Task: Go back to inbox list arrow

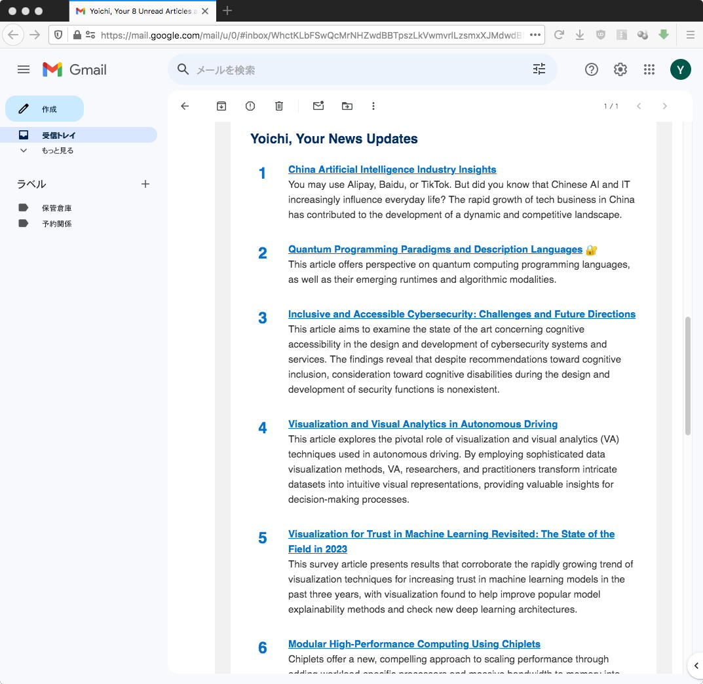Action: point(185,106)
